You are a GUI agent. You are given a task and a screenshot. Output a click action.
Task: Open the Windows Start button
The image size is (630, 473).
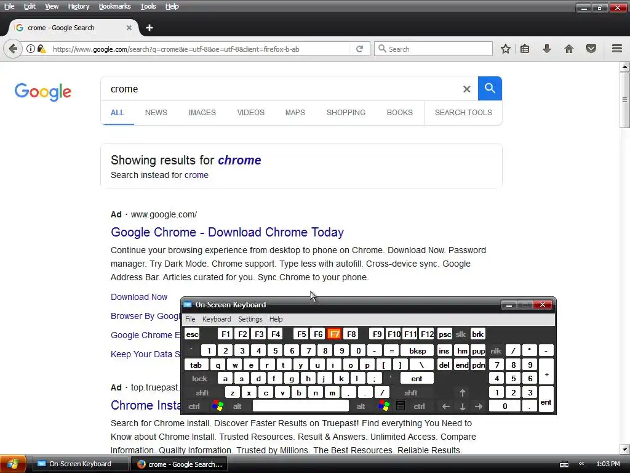click(x=13, y=464)
